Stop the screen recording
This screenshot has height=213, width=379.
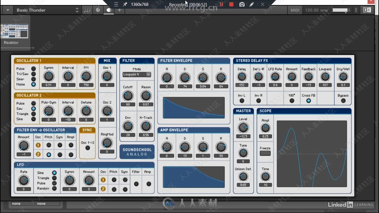tap(232, 4)
